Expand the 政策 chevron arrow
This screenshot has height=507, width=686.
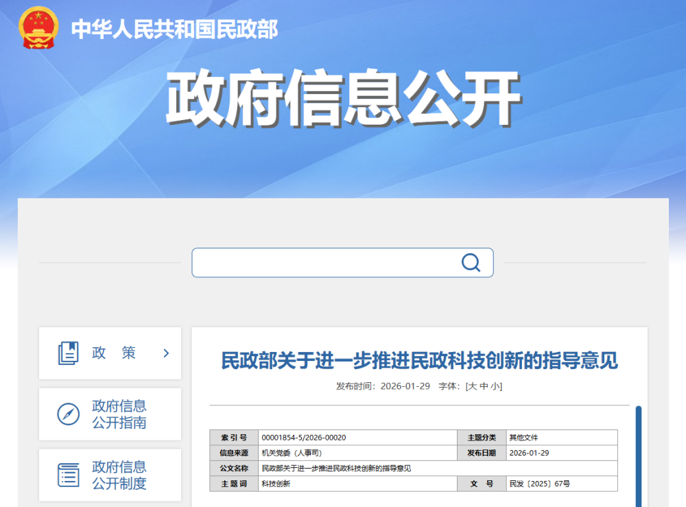point(166,353)
